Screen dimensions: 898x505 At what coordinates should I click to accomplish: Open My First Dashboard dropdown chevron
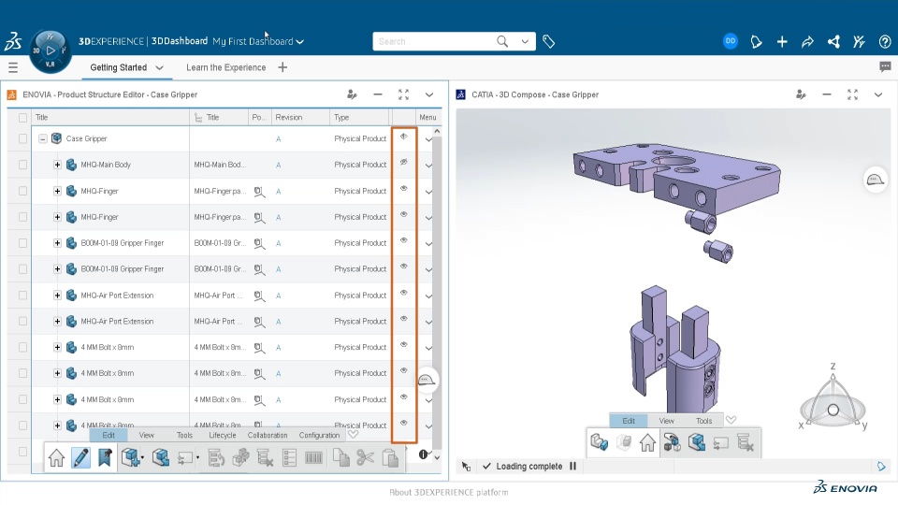click(299, 42)
